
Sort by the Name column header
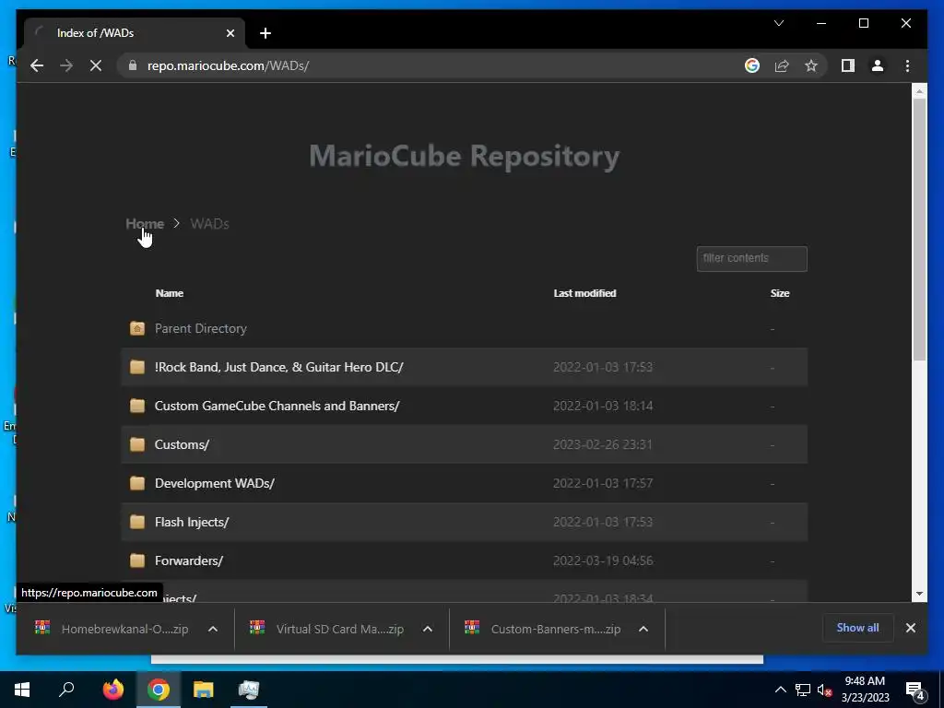click(170, 293)
